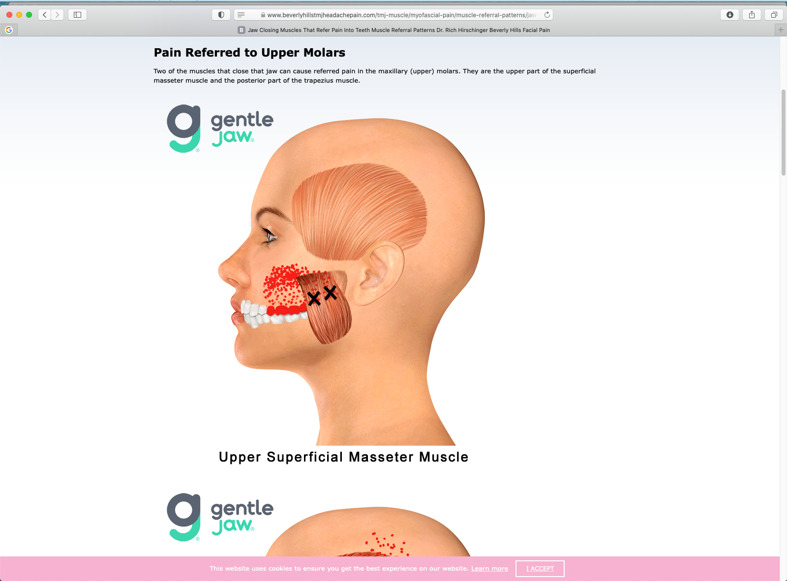Show tab overview icon
This screenshot has width=787, height=581.
point(774,15)
